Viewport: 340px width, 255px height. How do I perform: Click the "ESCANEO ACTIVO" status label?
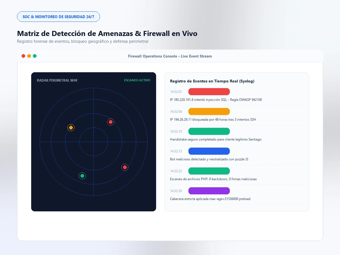(x=137, y=80)
